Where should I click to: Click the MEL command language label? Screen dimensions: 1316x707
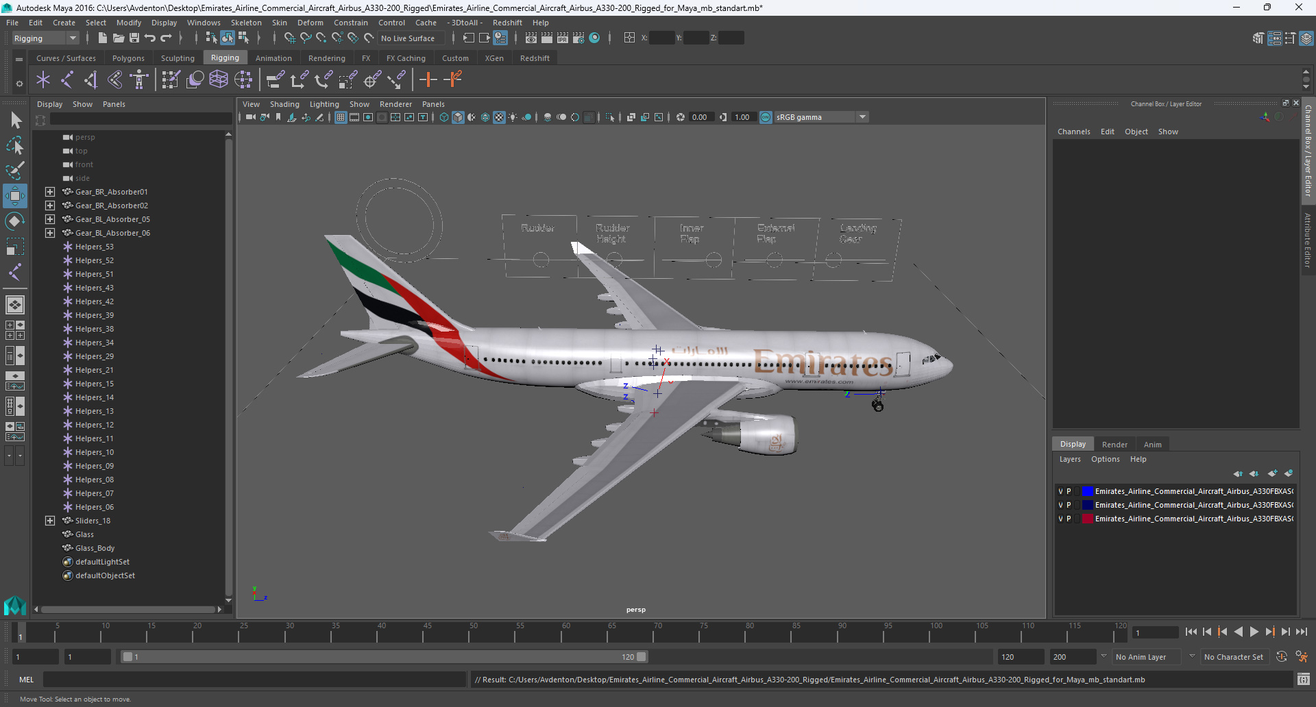(26, 680)
